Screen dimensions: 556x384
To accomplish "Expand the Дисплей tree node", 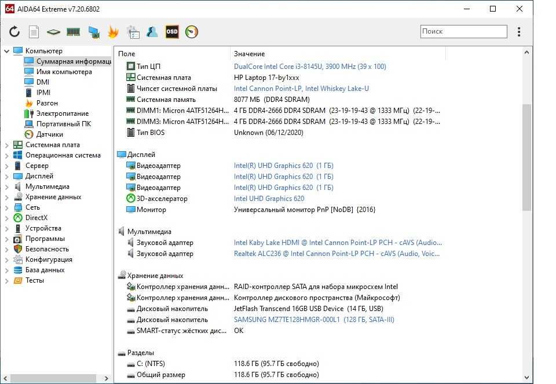I will [x=6, y=176].
